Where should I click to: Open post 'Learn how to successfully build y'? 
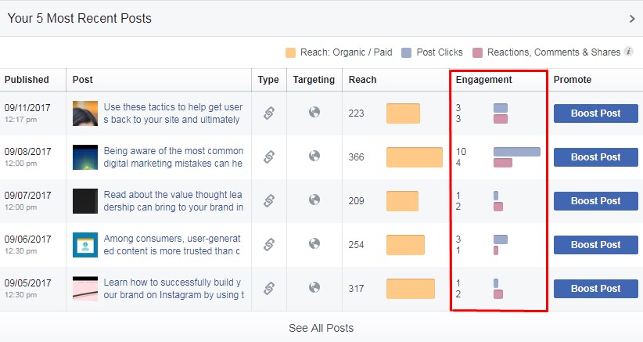(x=174, y=289)
